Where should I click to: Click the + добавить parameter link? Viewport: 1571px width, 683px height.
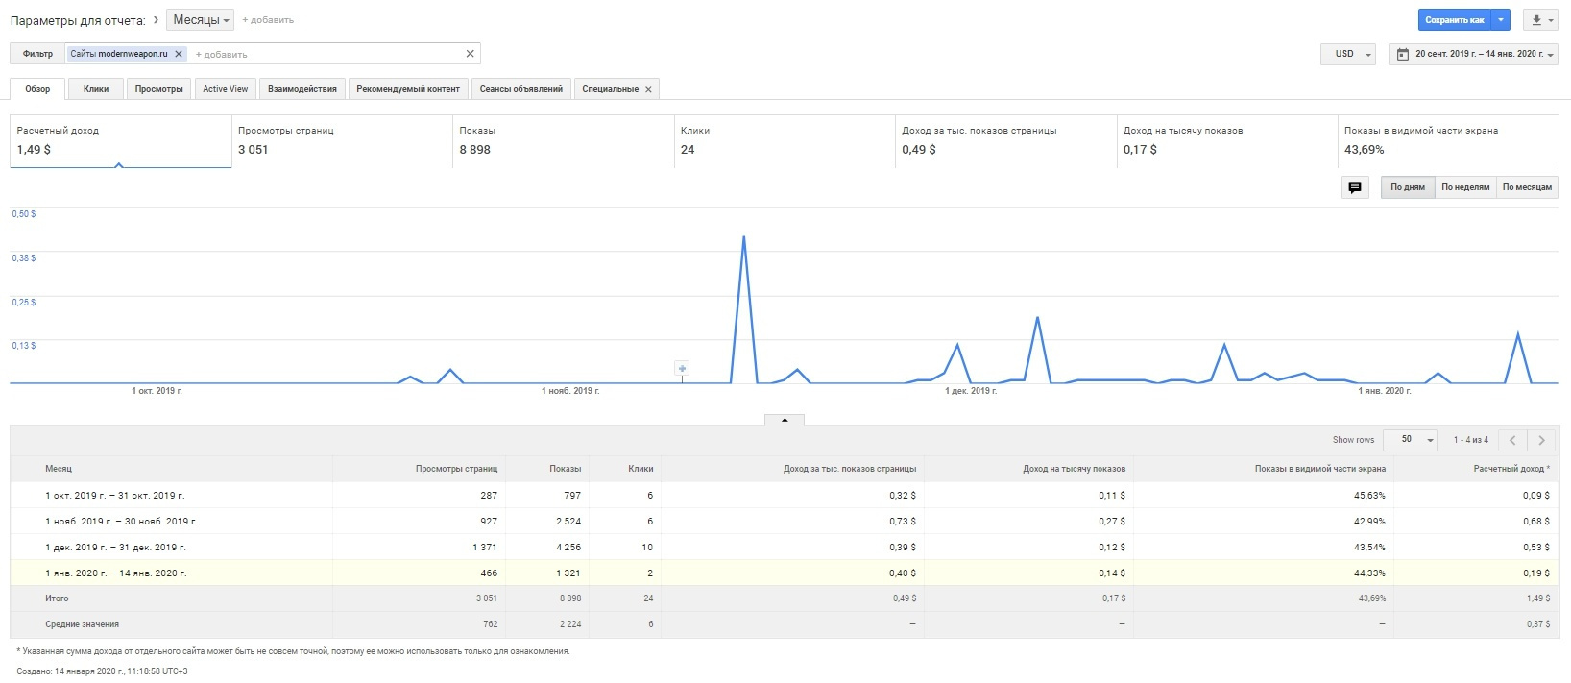click(268, 20)
